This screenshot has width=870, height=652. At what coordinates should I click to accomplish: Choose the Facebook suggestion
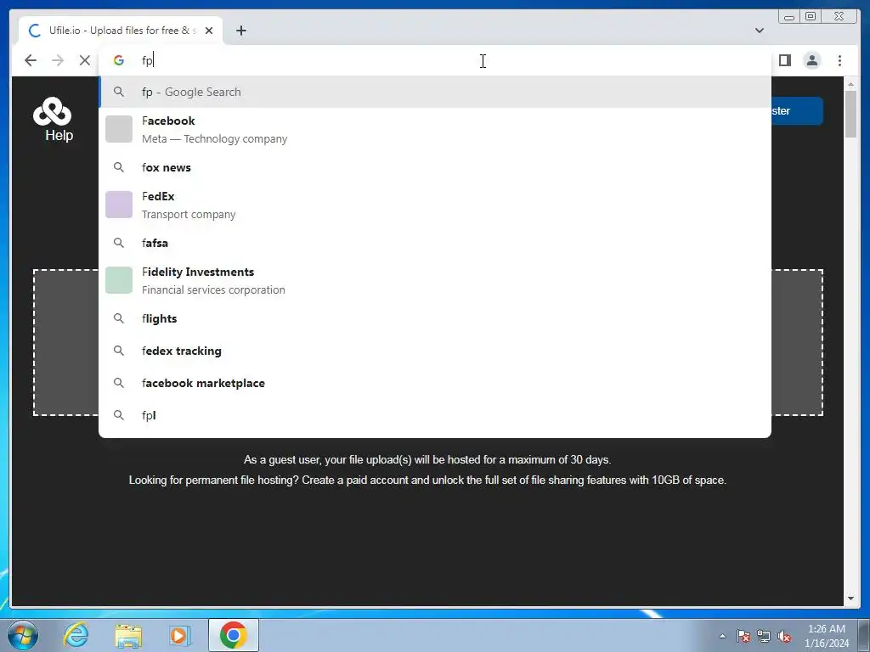click(435, 130)
